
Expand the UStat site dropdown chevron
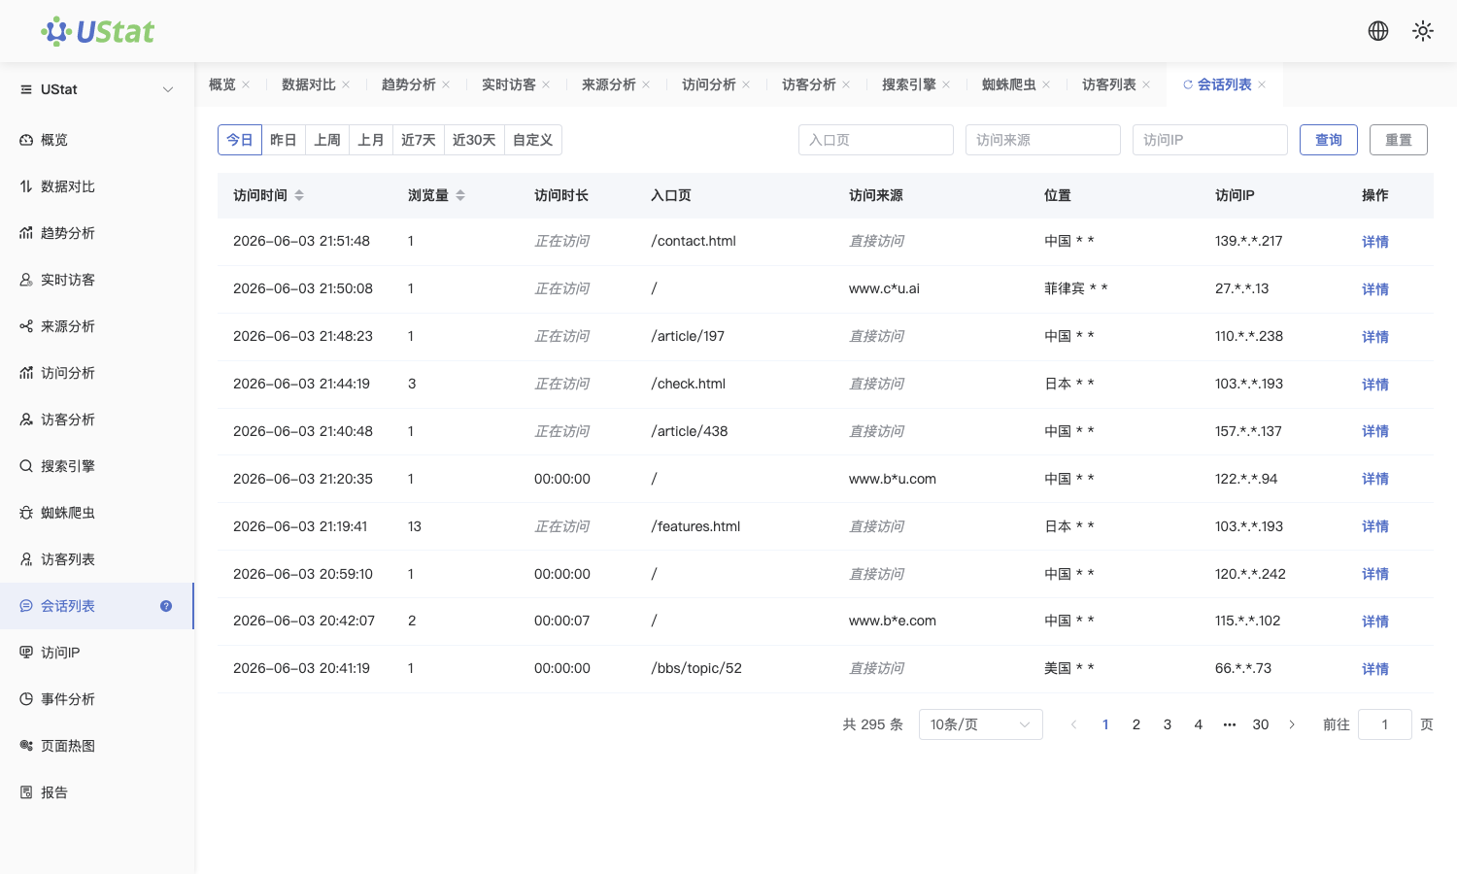tap(168, 89)
